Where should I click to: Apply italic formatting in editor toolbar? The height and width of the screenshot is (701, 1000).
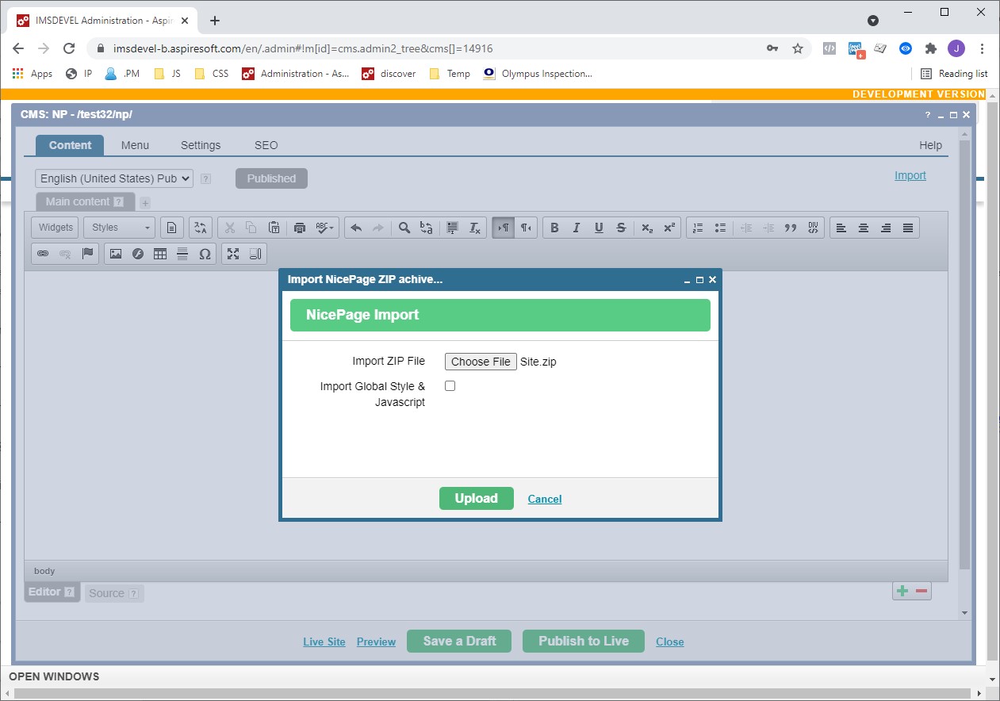(x=577, y=228)
